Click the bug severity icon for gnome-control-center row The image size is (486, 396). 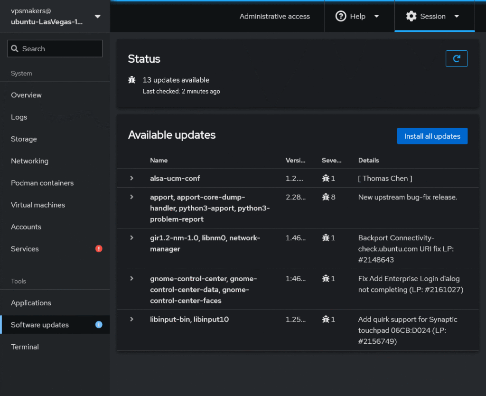click(x=326, y=278)
